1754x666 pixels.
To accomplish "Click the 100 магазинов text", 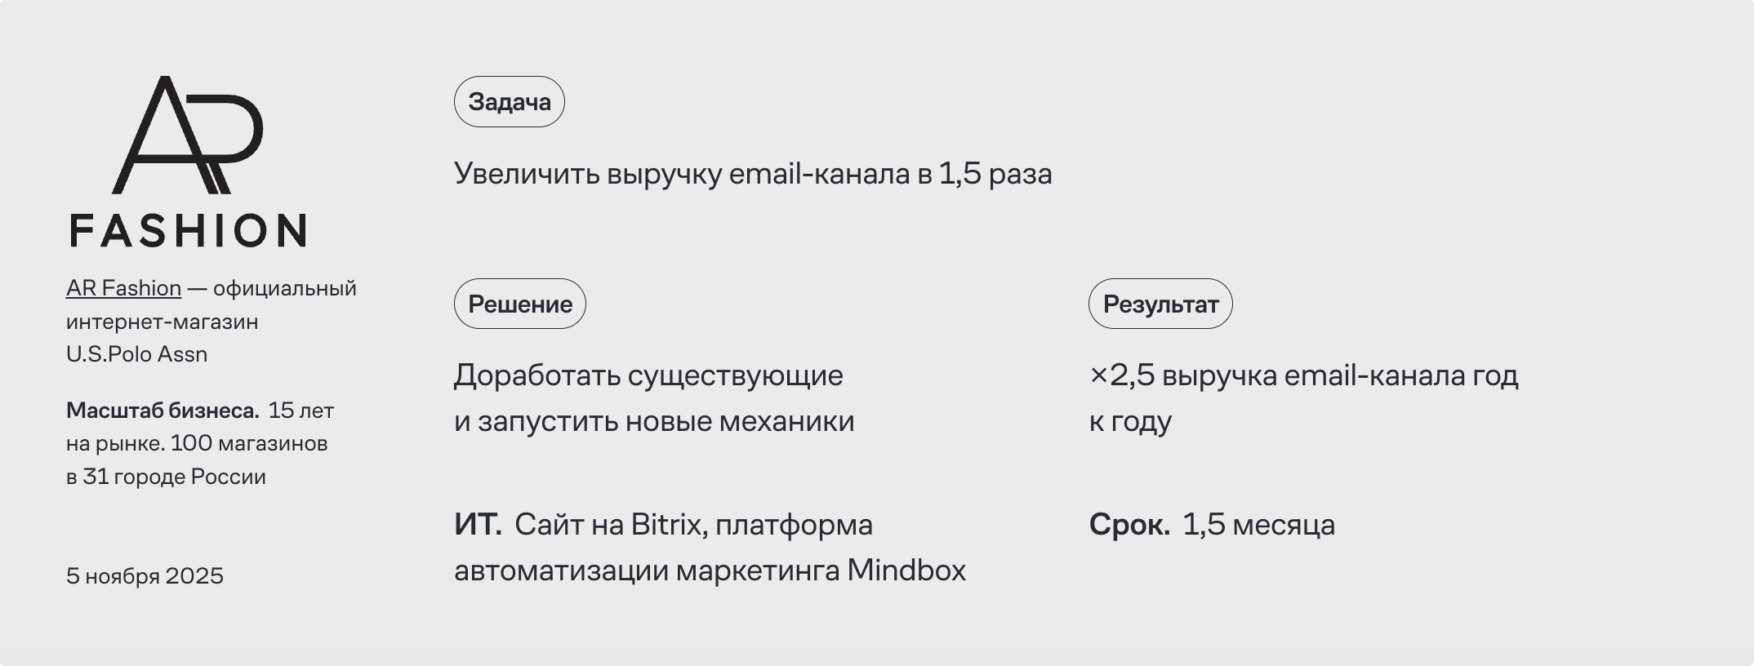I will [x=249, y=444].
